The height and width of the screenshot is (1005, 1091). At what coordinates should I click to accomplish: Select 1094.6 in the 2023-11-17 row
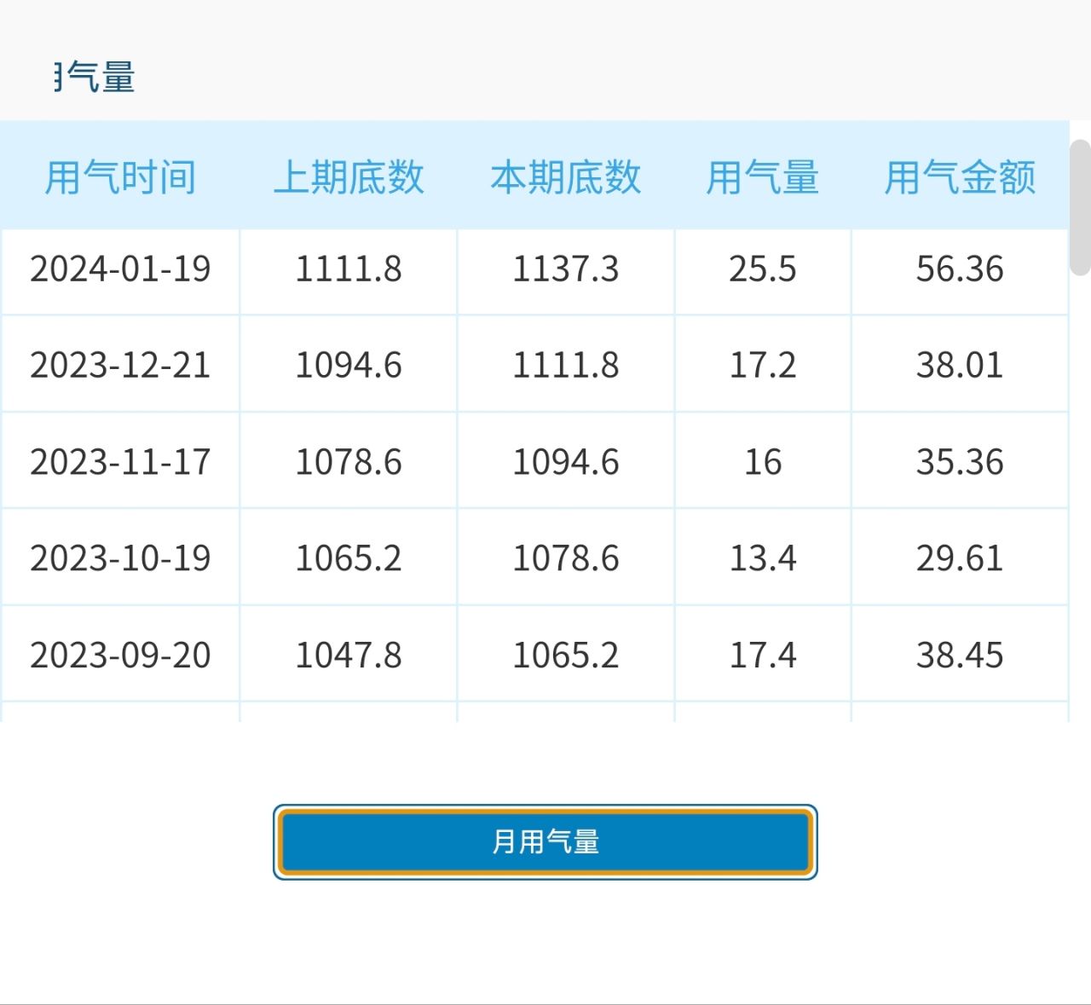[x=566, y=462]
